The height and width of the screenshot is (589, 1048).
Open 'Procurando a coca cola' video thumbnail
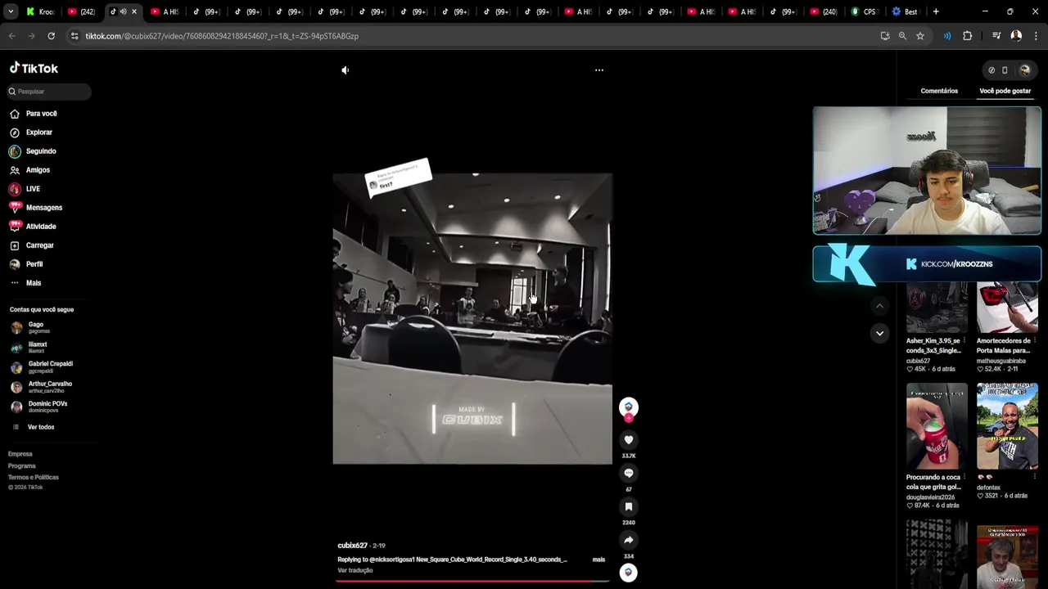tap(937, 426)
